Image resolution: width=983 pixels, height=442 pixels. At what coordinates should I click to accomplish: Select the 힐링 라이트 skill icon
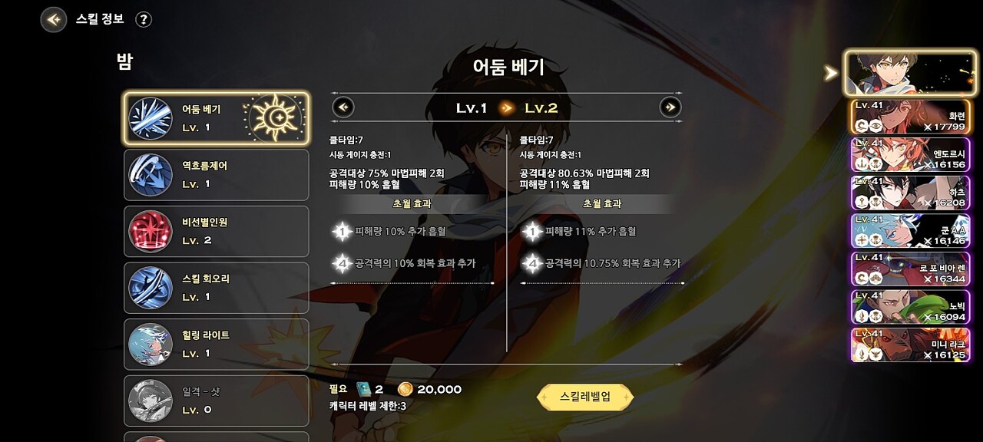pyautogui.click(x=151, y=345)
